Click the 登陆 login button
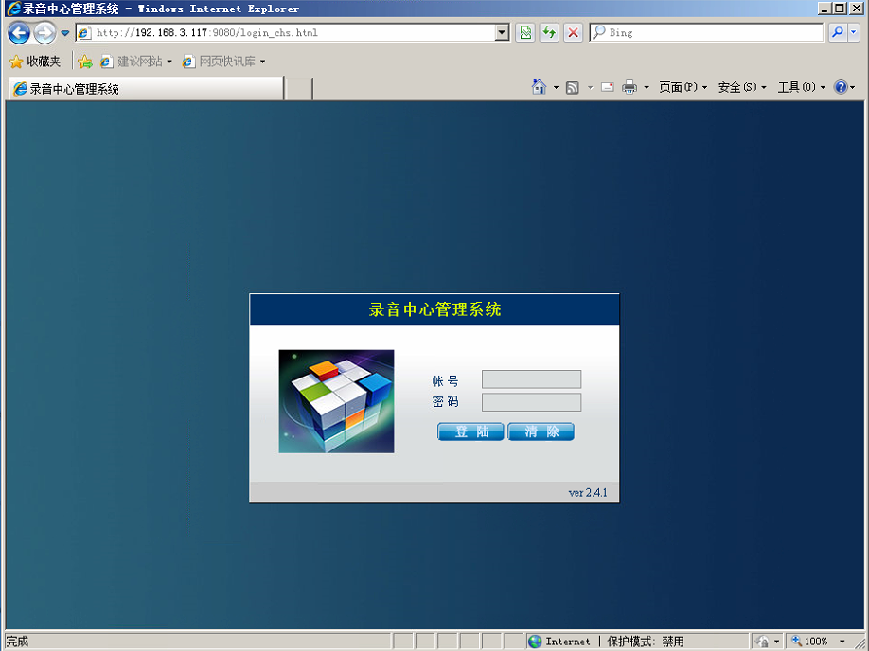The height and width of the screenshot is (651, 869). point(470,431)
